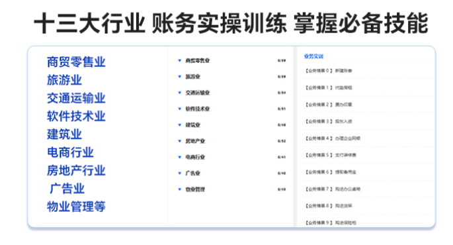Image resolution: width=453 pixels, height=245 pixels.
Task: Expand the 旅游业 triangle arrow
Action: pos(179,77)
